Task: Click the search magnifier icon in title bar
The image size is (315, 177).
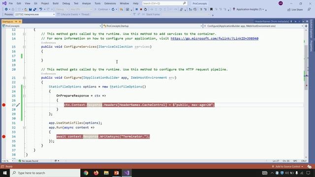Action: coord(185,3)
